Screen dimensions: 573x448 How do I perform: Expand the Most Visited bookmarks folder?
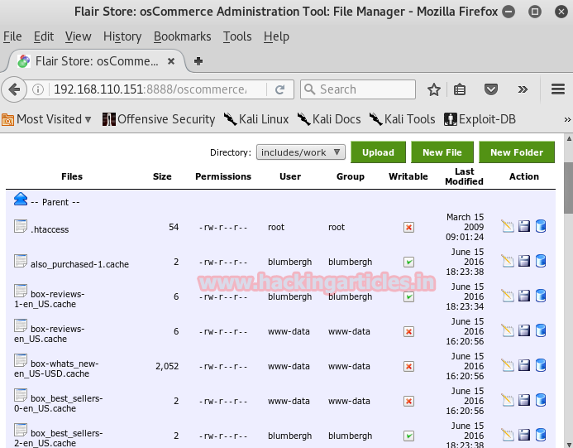point(46,119)
